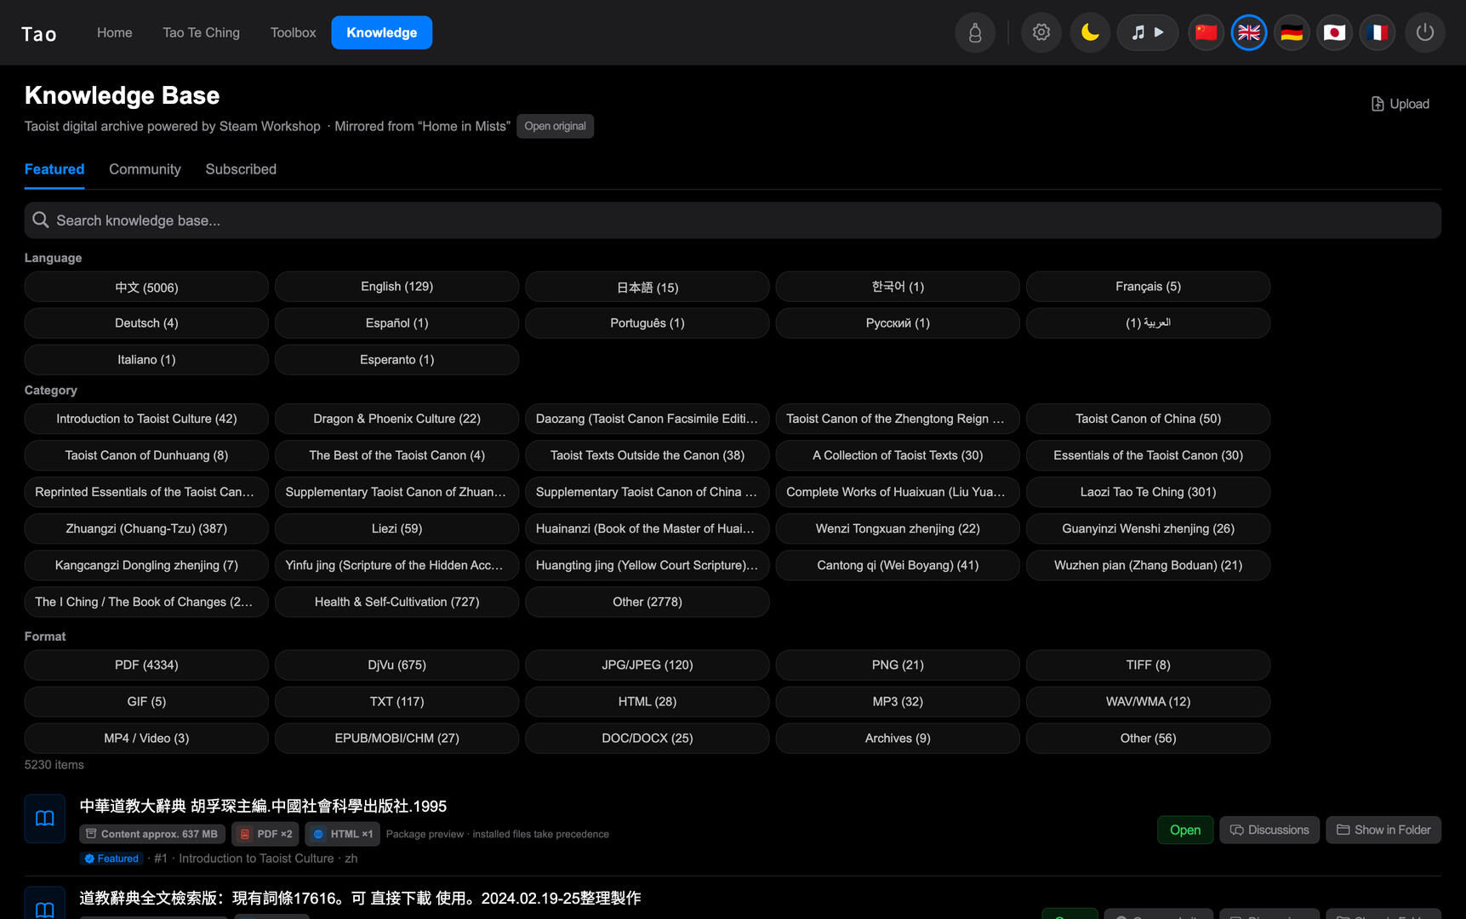
Task: Filter by Other (56) format
Action: point(1148,738)
